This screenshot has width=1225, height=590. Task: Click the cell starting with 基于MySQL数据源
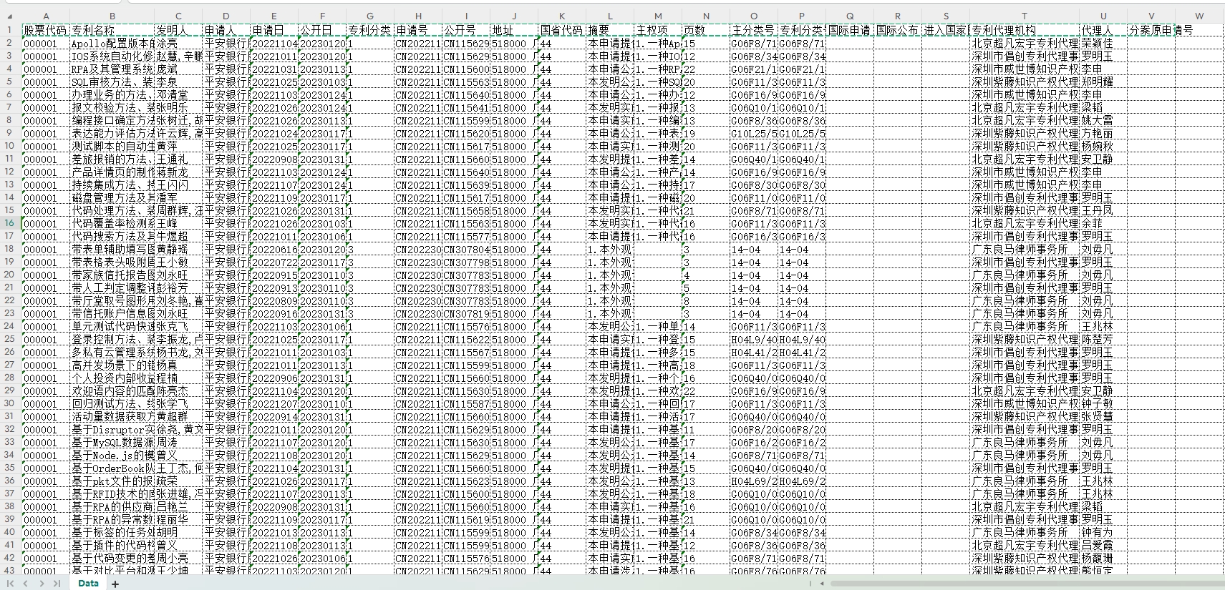112,442
